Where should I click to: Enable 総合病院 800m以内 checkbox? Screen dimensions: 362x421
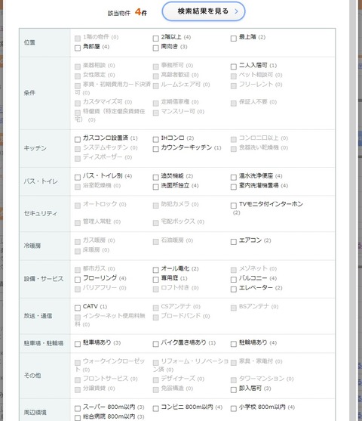78,418
